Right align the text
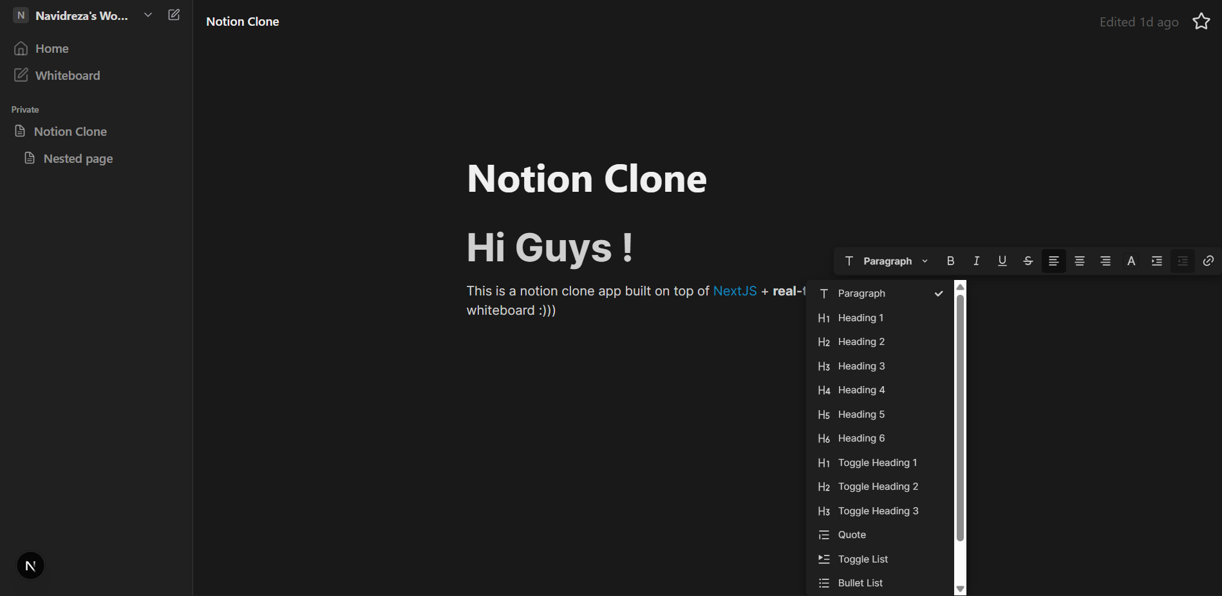 [1105, 261]
